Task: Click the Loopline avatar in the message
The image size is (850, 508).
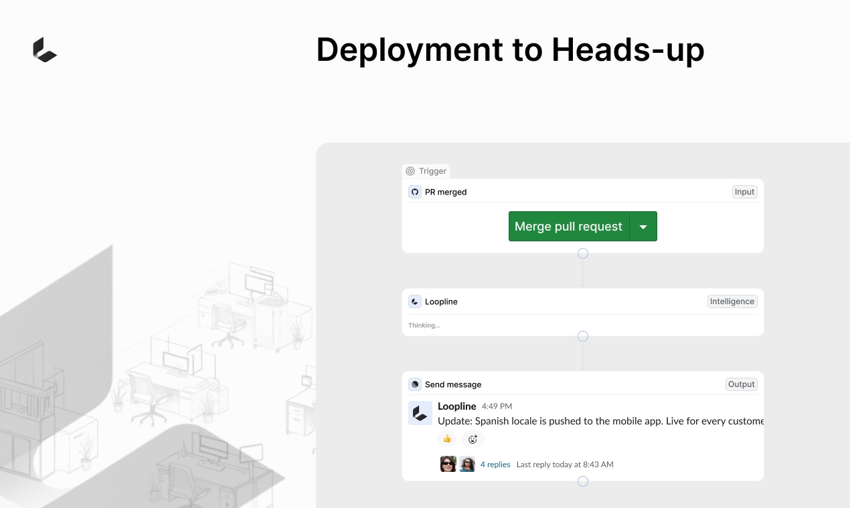Action: [x=420, y=413]
